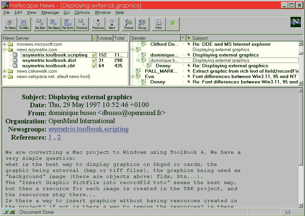Screen dimensions: 305x216
Task: Go to Previous message icon
Action: [98, 24]
